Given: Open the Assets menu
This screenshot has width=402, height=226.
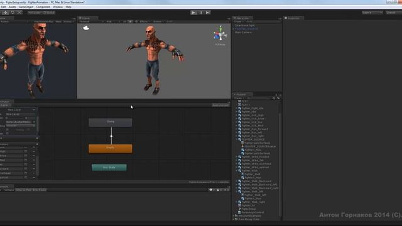Looking at the screenshot, I should click(x=12, y=7).
